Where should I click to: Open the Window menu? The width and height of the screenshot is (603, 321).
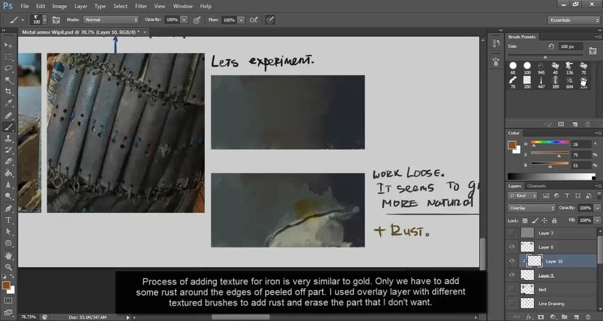(183, 6)
